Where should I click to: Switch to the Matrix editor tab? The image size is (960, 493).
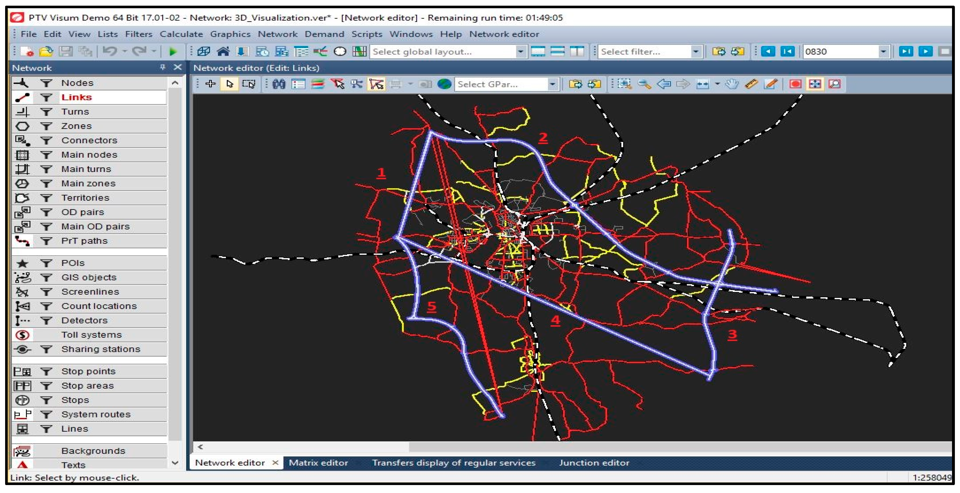click(x=318, y=463)
